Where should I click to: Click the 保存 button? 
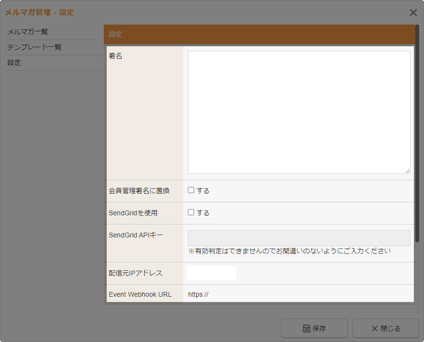[314, 328]
